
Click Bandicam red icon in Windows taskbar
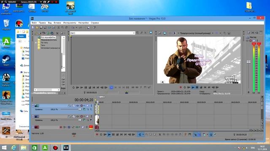tap(55, 148)
